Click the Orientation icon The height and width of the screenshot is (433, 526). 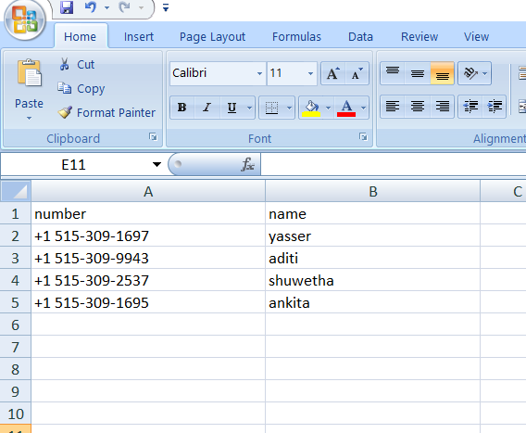pyautogui.click(x=470, y=73)
